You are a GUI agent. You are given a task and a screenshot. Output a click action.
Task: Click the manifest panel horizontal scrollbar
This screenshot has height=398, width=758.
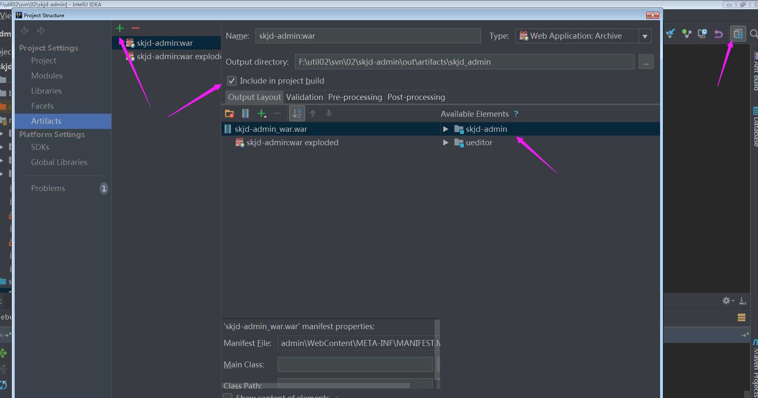316,385
